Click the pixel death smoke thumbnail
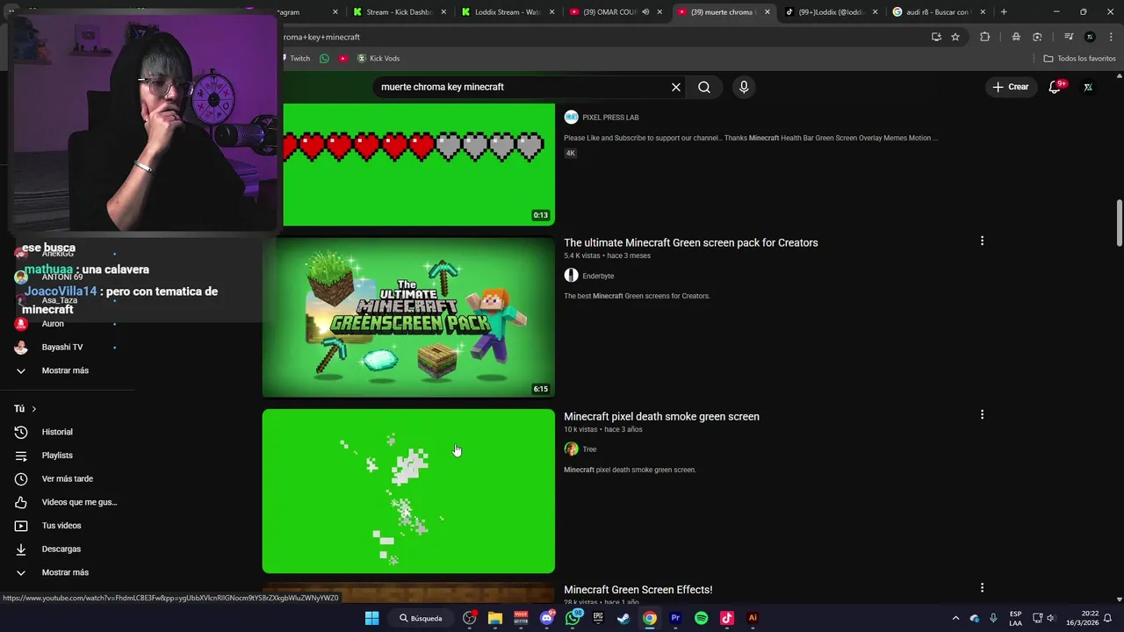This screenshot has height=632, width=1124. point(408,491)
